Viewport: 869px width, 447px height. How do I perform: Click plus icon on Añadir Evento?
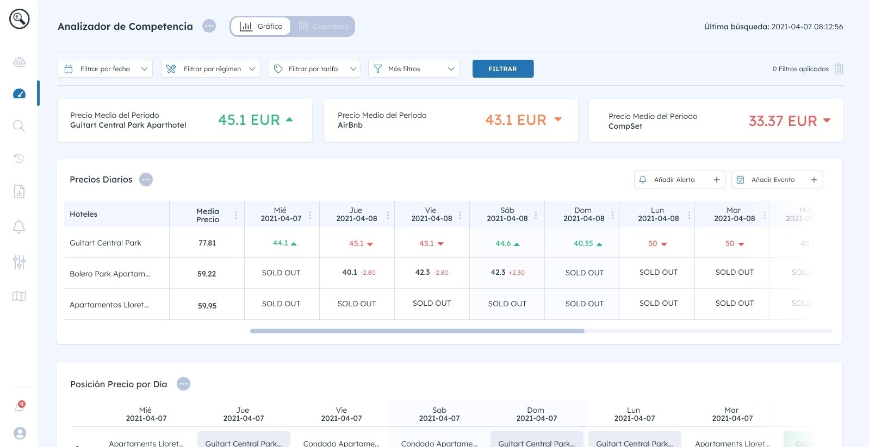click(814, 180)
